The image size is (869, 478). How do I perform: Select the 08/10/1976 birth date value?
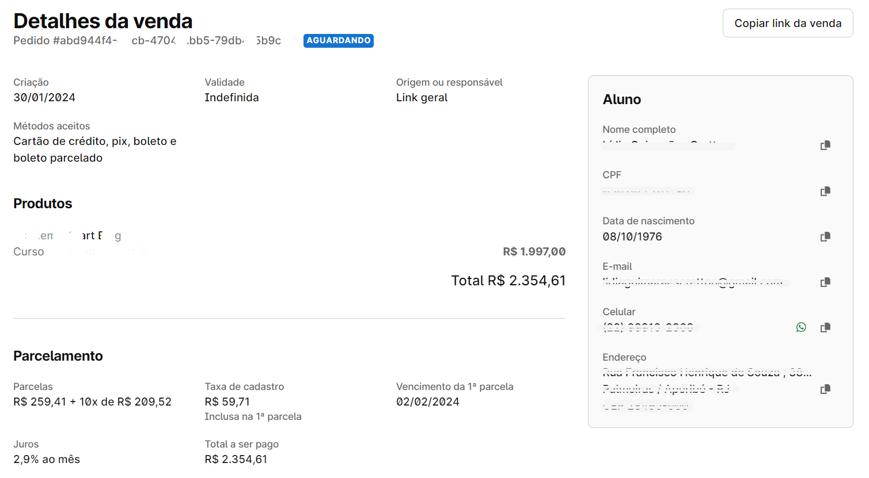tap(632, 237)
